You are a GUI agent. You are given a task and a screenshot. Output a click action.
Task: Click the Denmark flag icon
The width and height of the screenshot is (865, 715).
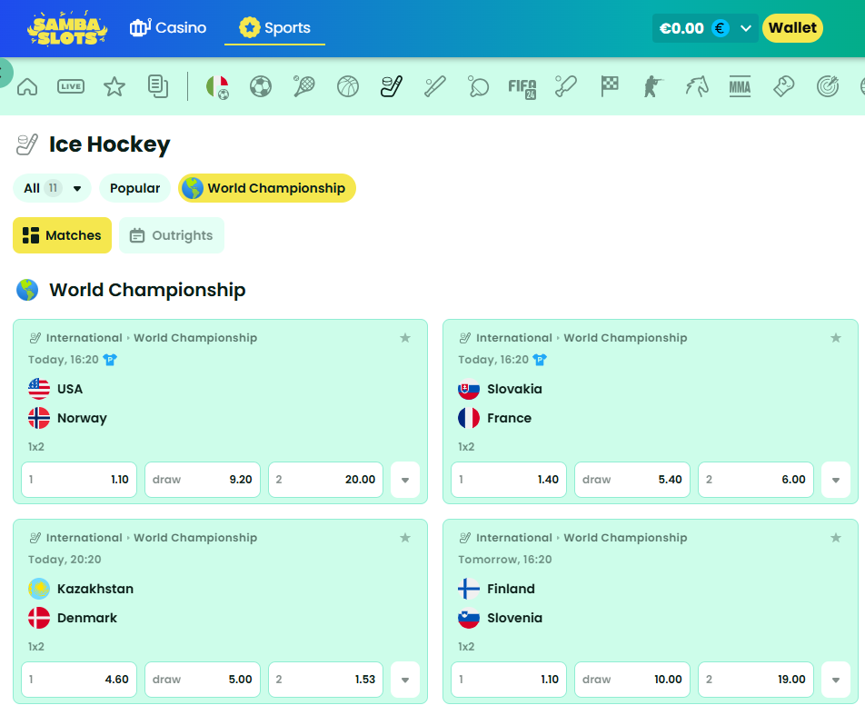(39, 618)
